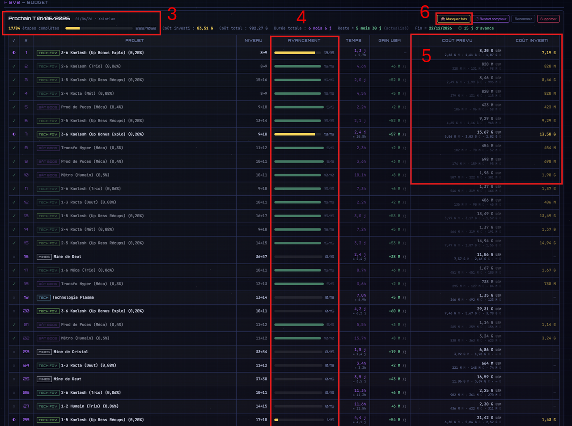Click the BAT BOOS tag in row 10

tap(48, 175)
